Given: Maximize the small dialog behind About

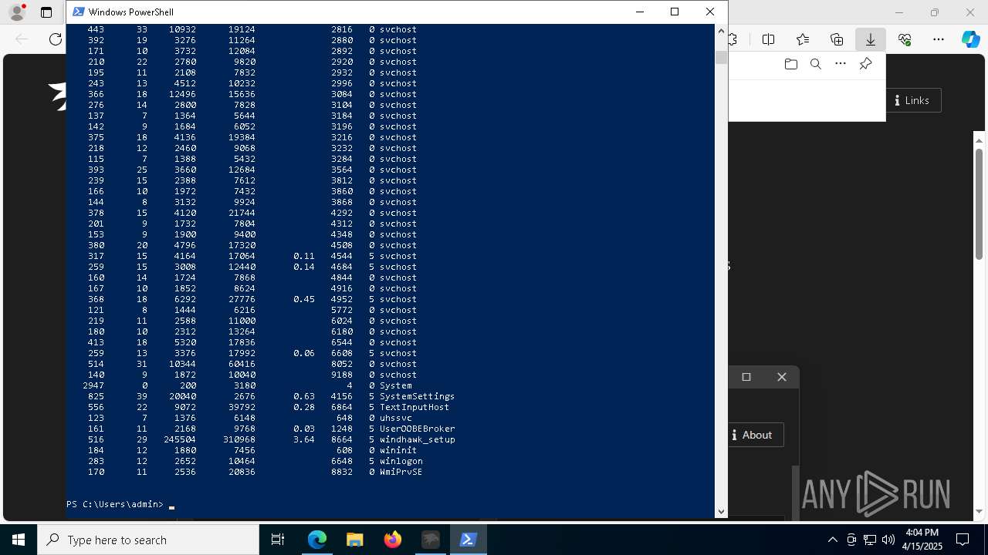Looking at the screenshot, I should click(746, 377).
